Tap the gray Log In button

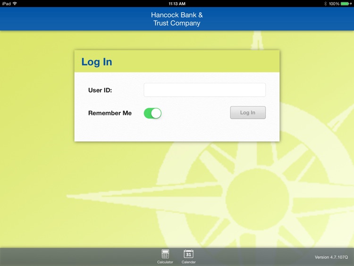[x=248, y=112]
